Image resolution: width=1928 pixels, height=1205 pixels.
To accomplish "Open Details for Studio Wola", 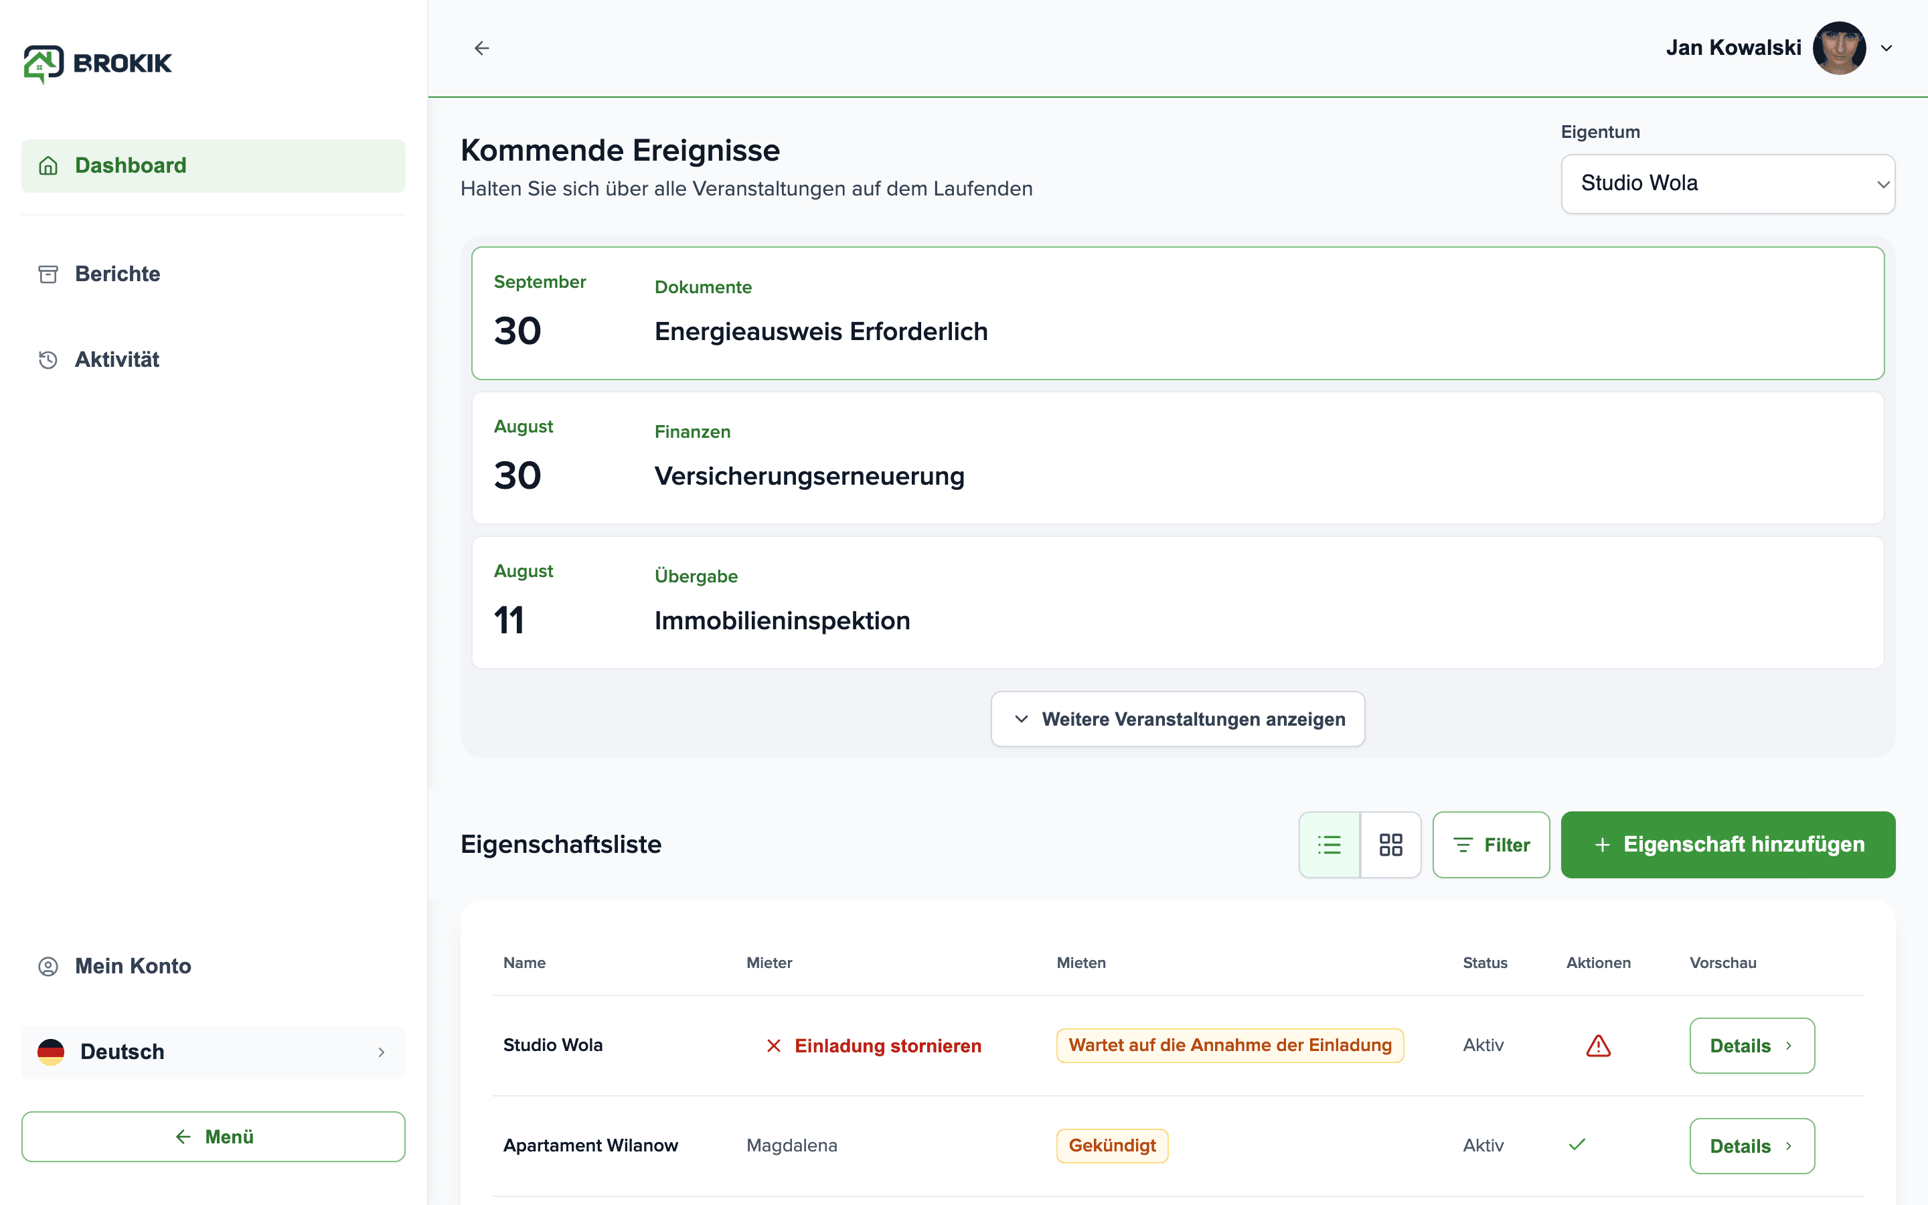I will pyautogui.click(x=1752, y=1046).
